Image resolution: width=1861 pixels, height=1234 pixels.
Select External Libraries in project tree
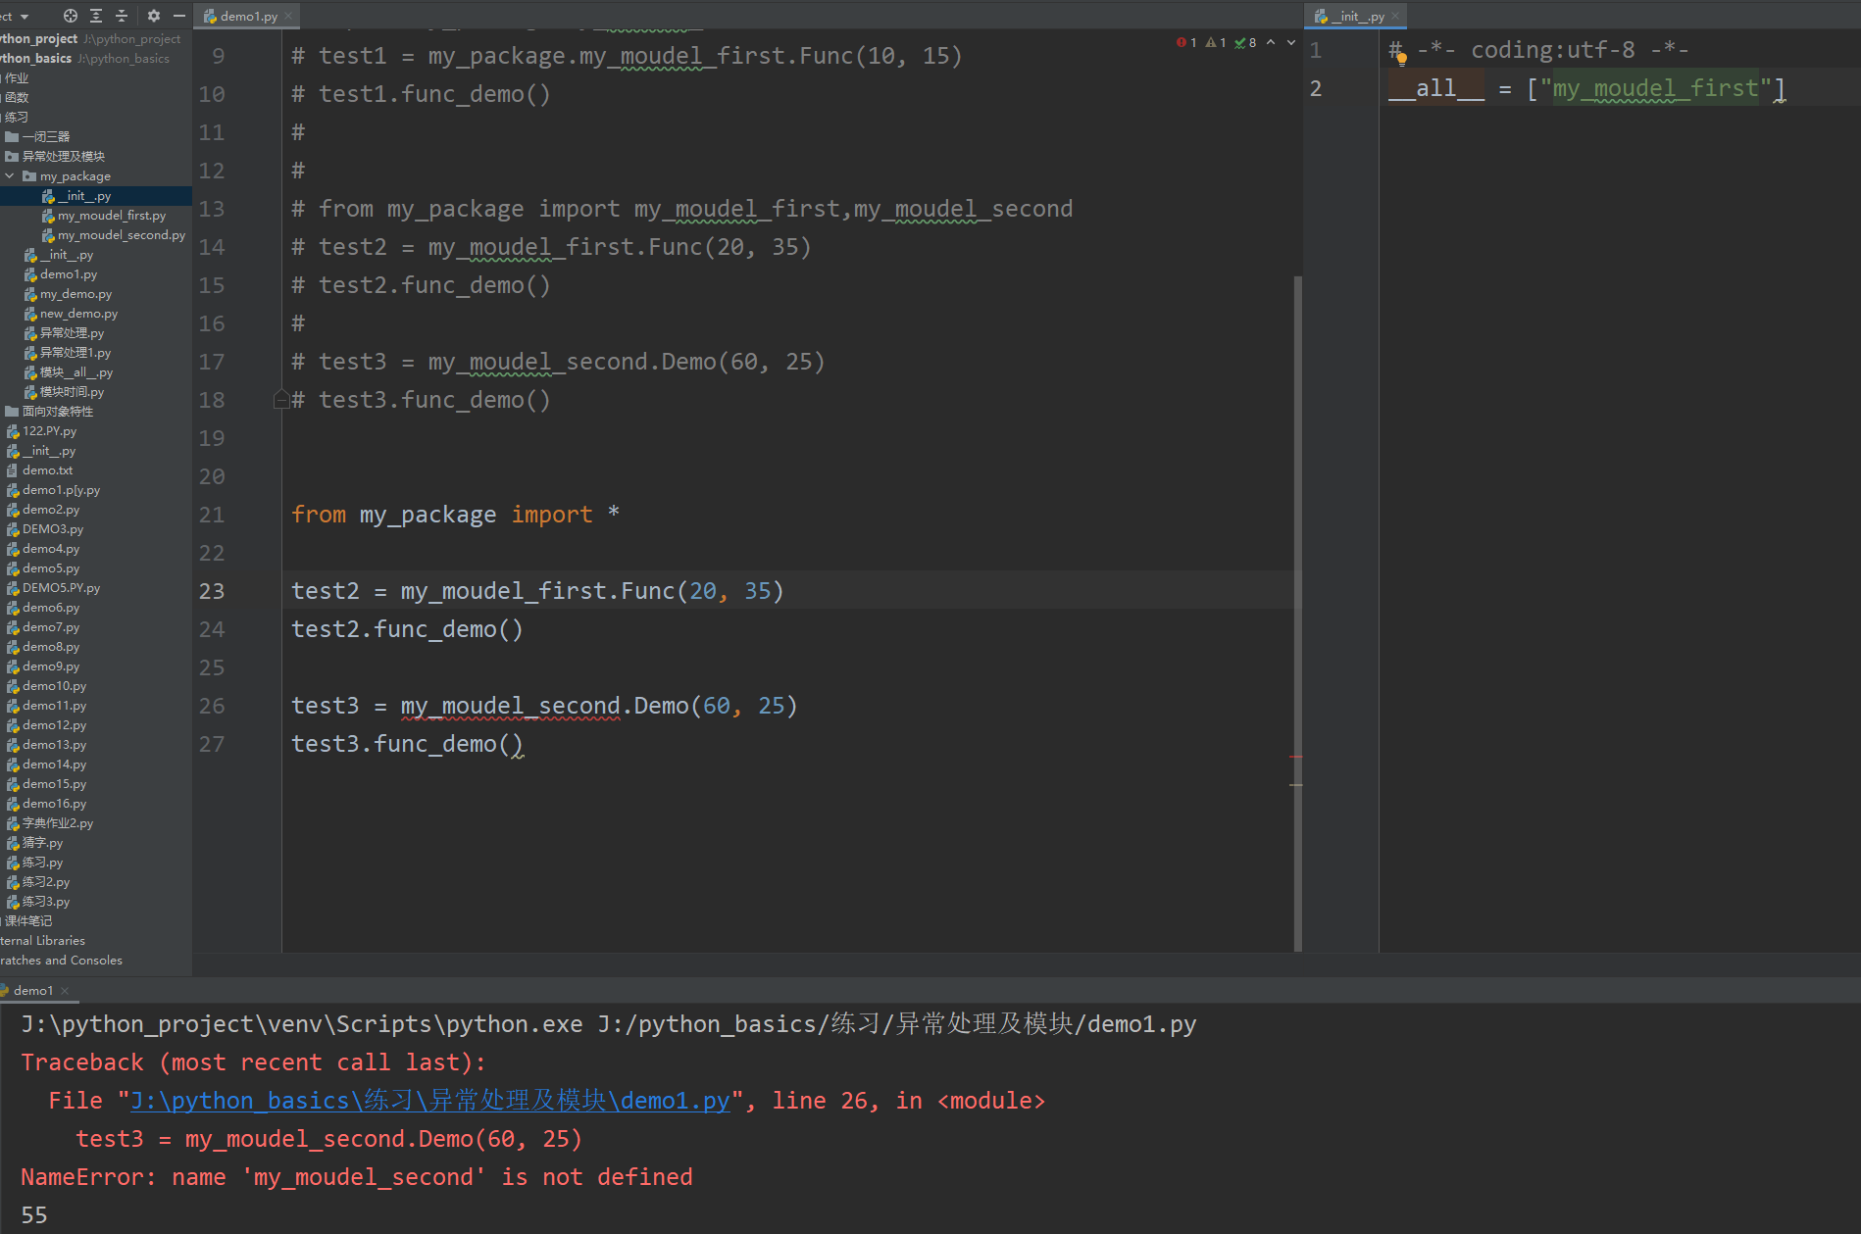click(43, 941)
